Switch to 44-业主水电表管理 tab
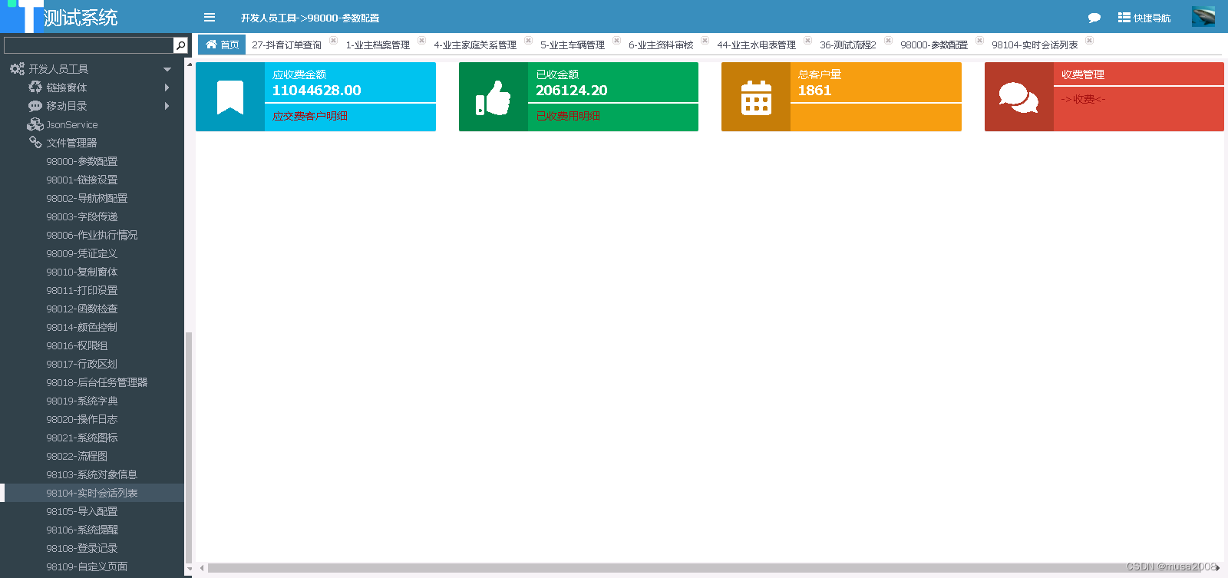 [x=757, y=45]
